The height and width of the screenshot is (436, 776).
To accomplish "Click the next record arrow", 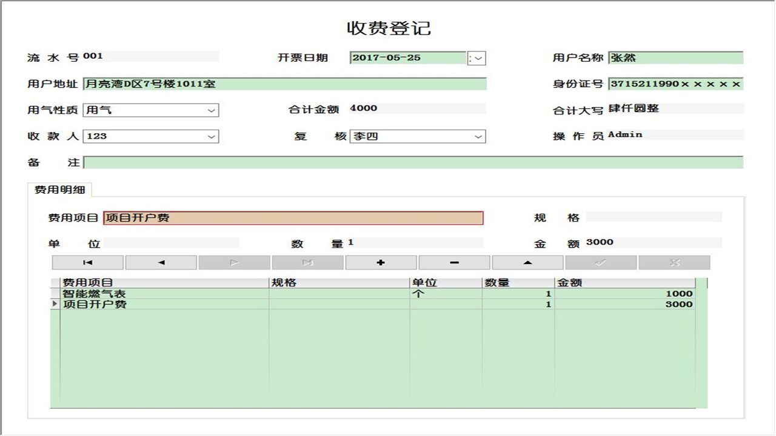I will coord(234,262).
